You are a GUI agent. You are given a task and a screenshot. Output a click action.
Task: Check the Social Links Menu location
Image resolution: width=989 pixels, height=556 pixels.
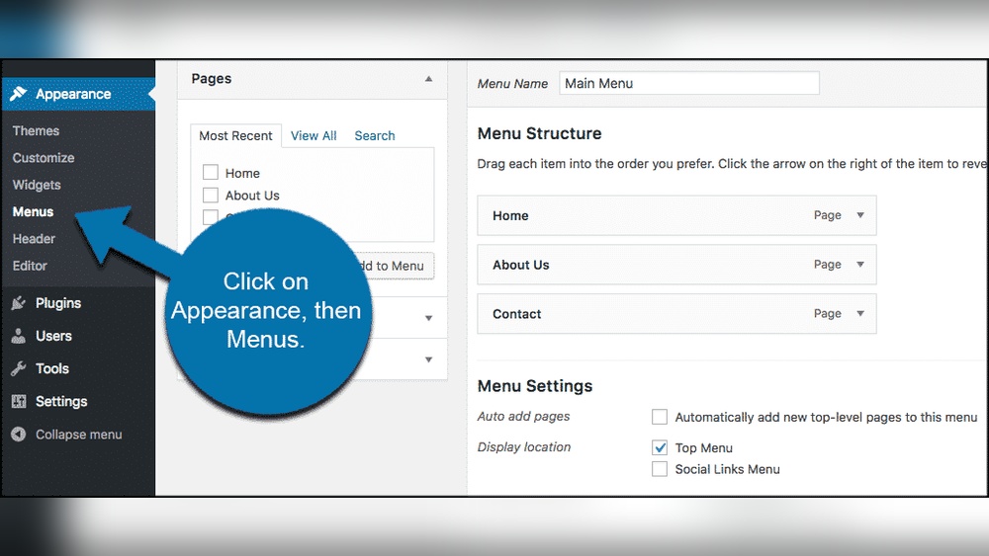(x=659, y=468)
